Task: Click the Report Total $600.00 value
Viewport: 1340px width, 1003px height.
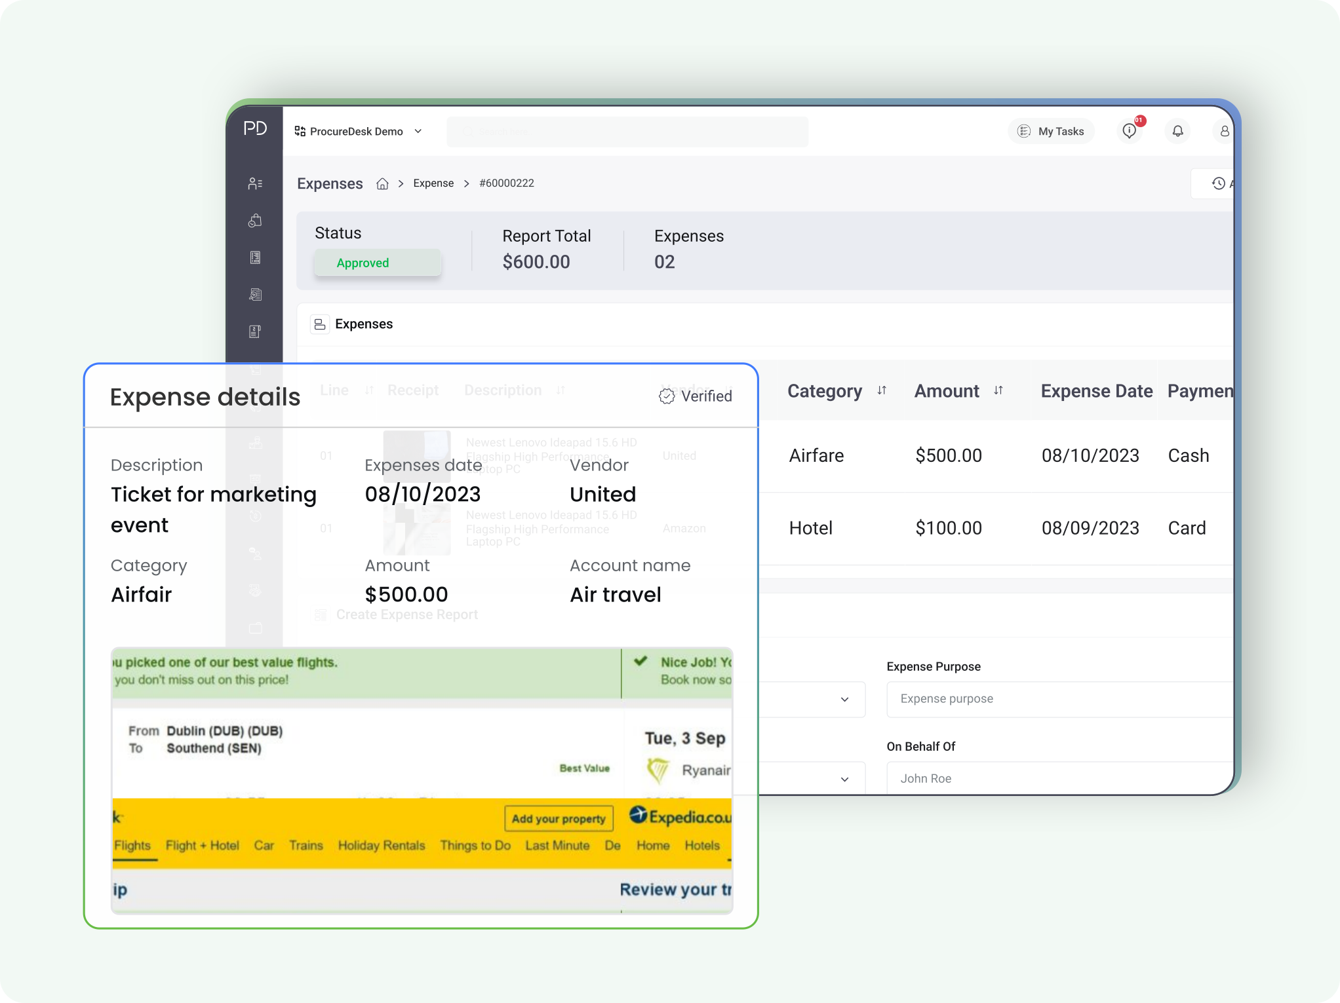Action: [536, 262]
